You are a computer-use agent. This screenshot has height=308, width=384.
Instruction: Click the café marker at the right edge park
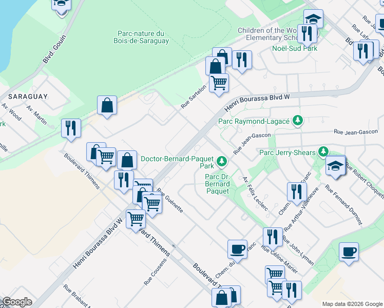coord(349,253)
